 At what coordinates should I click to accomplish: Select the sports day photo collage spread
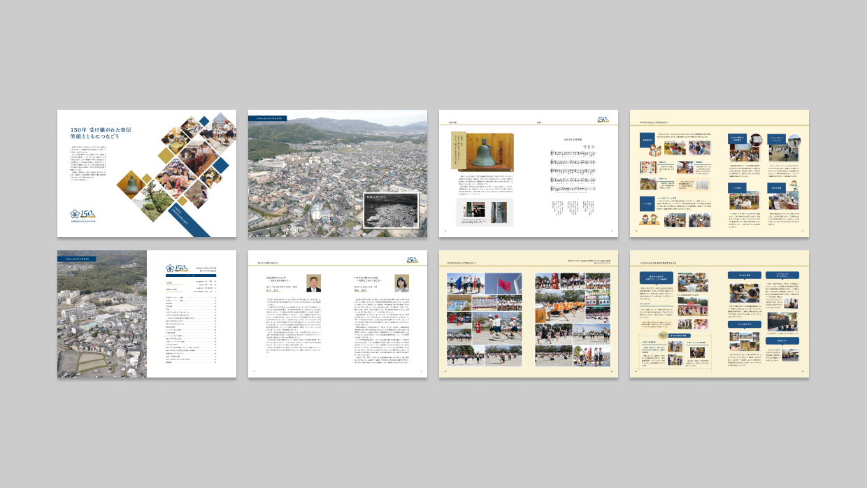pyautogui.click(x=529, y=315)
